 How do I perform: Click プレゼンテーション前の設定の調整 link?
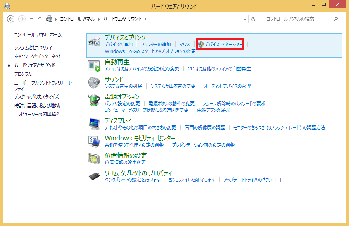tap(204, 145)
